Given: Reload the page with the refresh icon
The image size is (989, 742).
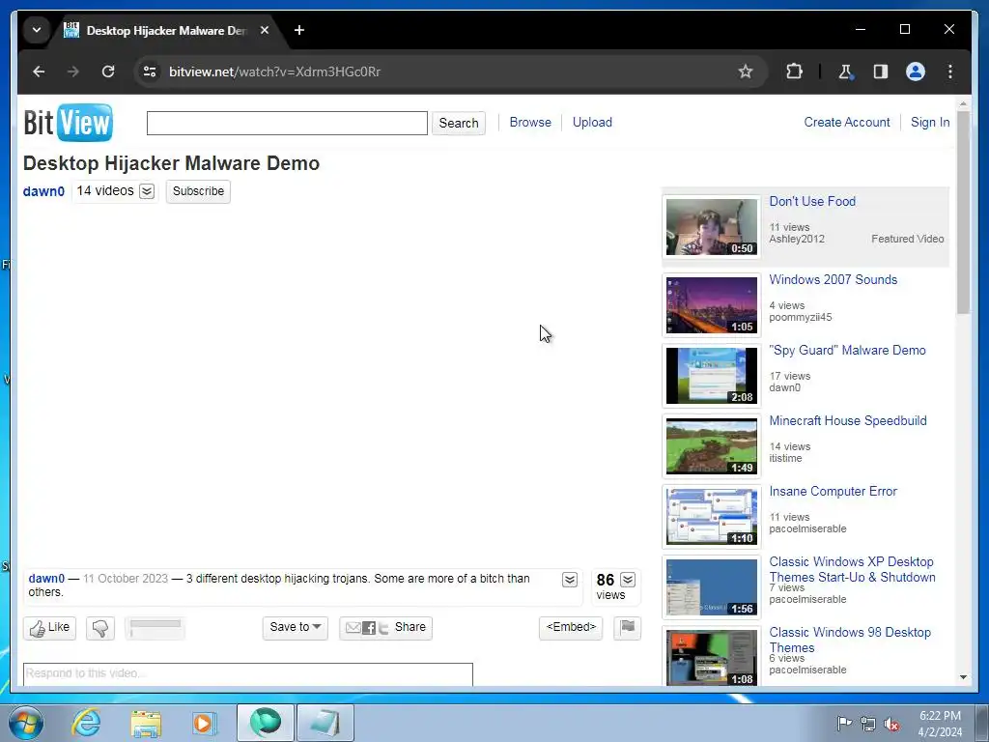Looking at the screenshot, I should click(108, 71).
